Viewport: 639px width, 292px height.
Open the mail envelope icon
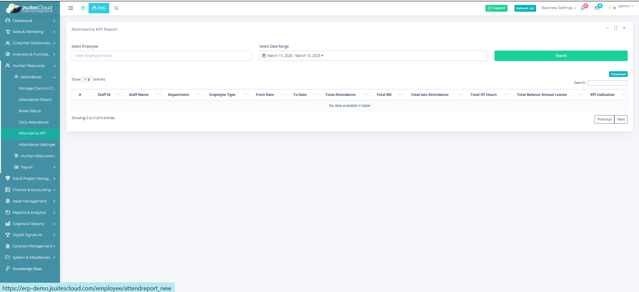[597, 8]
